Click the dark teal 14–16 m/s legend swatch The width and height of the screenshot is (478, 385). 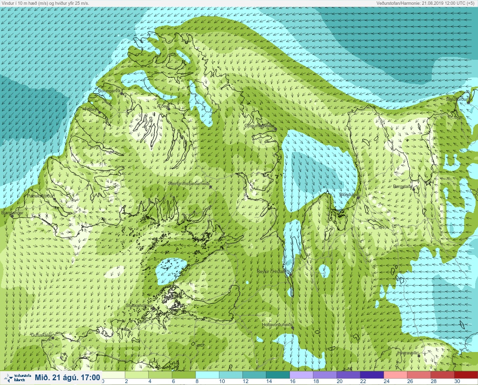click(278, 374)
